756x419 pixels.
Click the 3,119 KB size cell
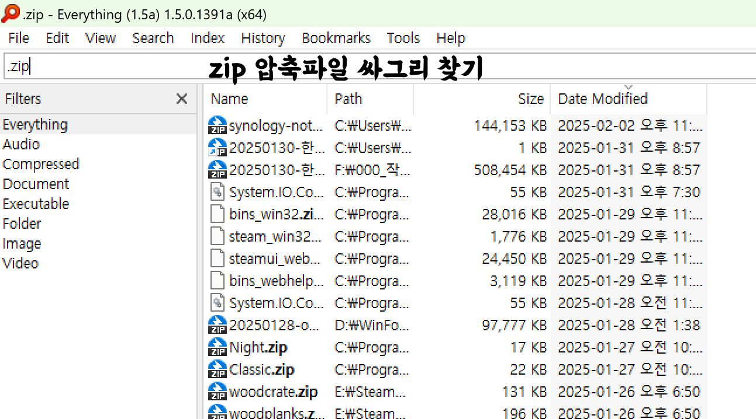519,281
